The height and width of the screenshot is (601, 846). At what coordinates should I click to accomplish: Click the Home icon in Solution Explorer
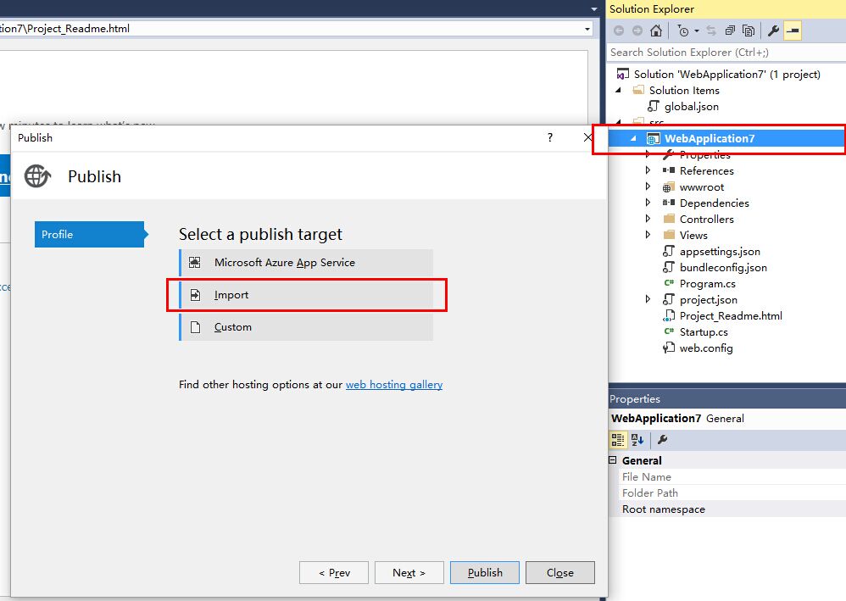point(656,31)
